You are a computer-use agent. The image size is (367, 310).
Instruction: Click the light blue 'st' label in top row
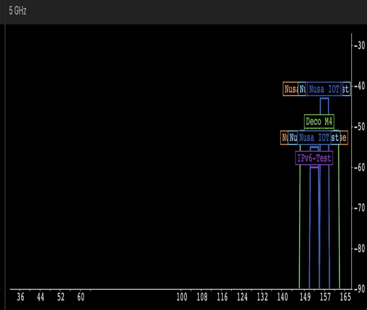[346, 89]
